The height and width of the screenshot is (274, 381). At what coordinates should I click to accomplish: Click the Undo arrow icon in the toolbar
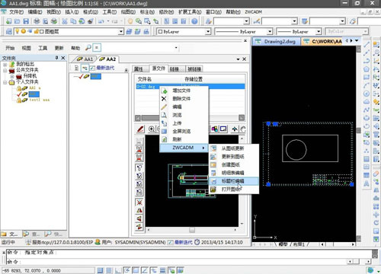click(101, 21)
